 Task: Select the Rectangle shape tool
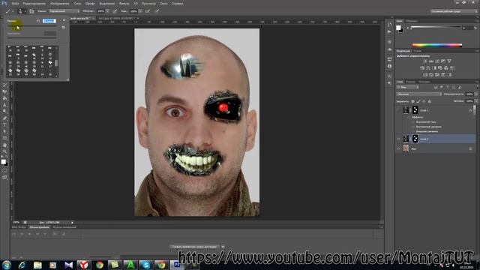(x=4, y=138)
